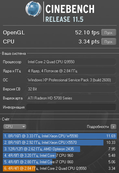Expand Подробности with the arrow button
Viewport: 119px width, 173px height.
(x=113, y=127)
